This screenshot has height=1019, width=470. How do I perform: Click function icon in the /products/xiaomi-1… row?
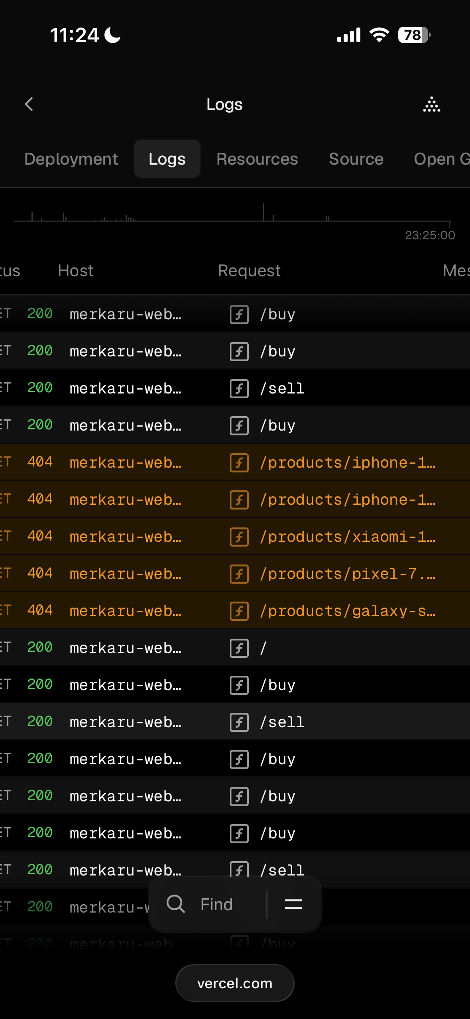(239, 537)
